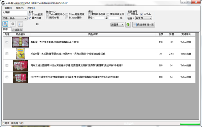
Task: Click the thumbnail of the 兩岸三通 product
Action: coord(21,66)
